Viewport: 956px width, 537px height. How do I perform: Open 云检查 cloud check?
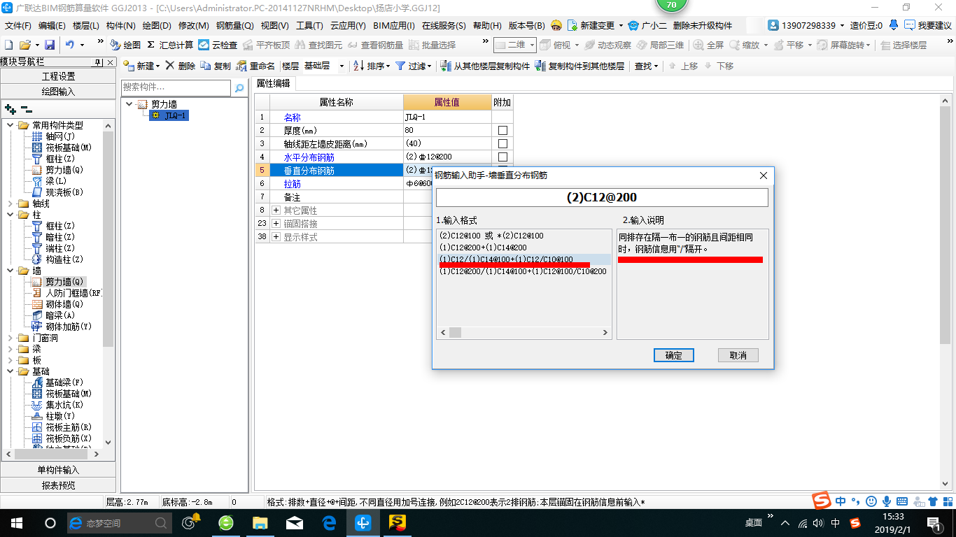tap(218, 45)
